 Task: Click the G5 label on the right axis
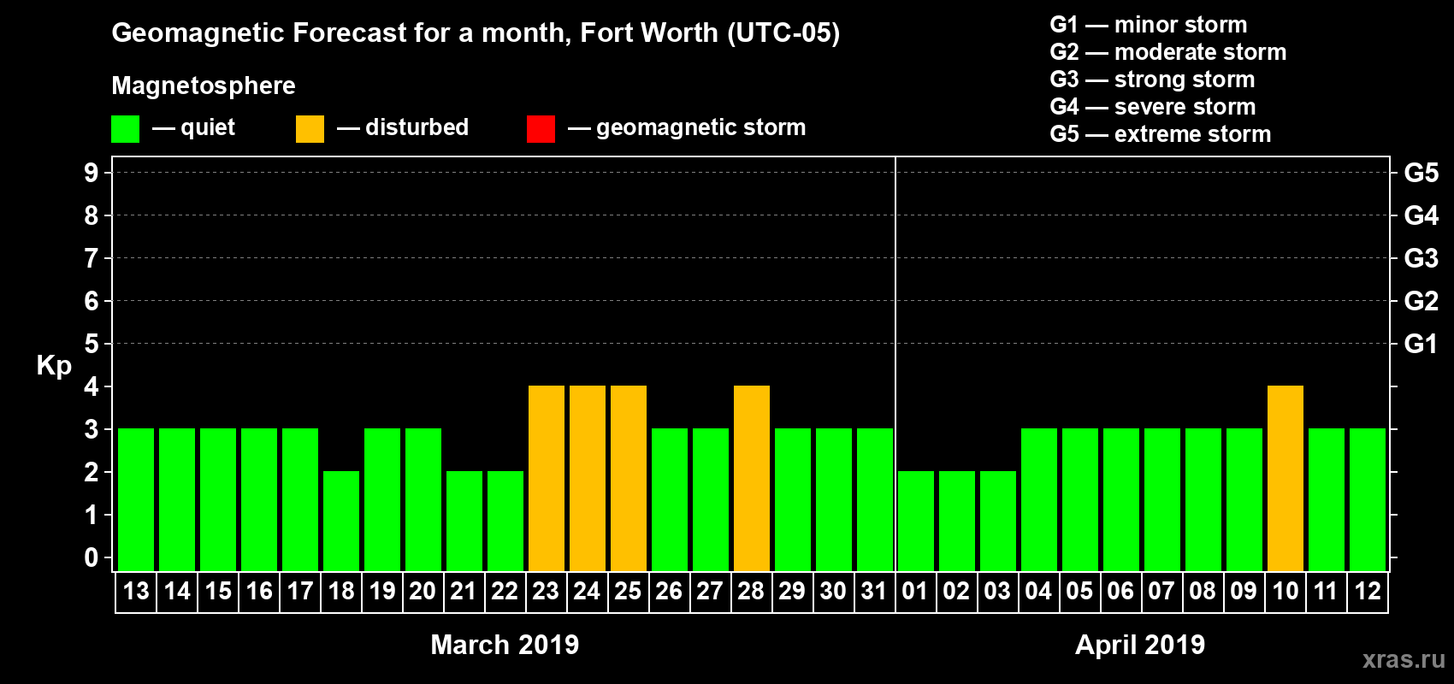(x=1421, y=173)
